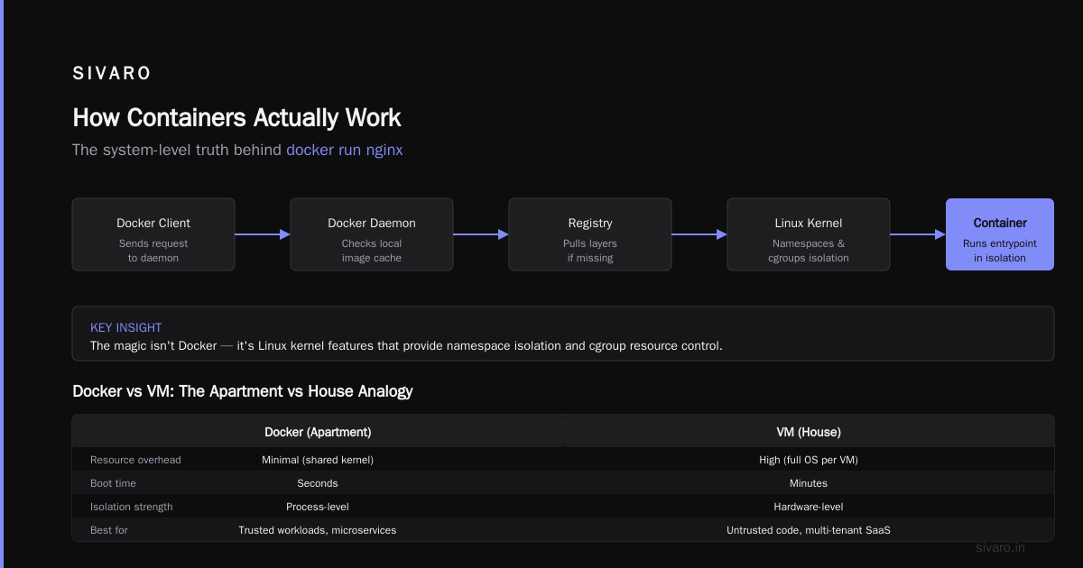Click the 'Resource overhead' row label
This screenshot has width=1083, height=568.
pyautogui.click(x=135, y=460)
